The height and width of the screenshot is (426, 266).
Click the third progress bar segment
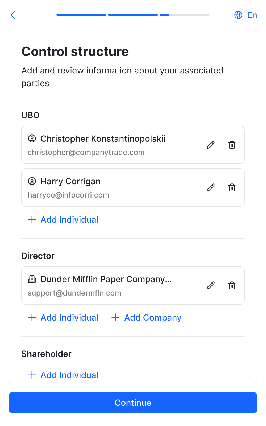click(185, 15)
